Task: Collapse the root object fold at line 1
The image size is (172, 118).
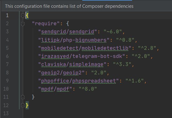Action: click(23, 16)
